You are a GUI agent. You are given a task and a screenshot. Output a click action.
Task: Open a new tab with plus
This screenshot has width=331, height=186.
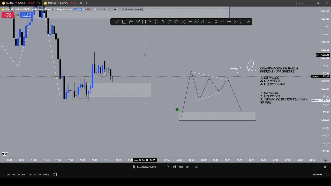86,3
